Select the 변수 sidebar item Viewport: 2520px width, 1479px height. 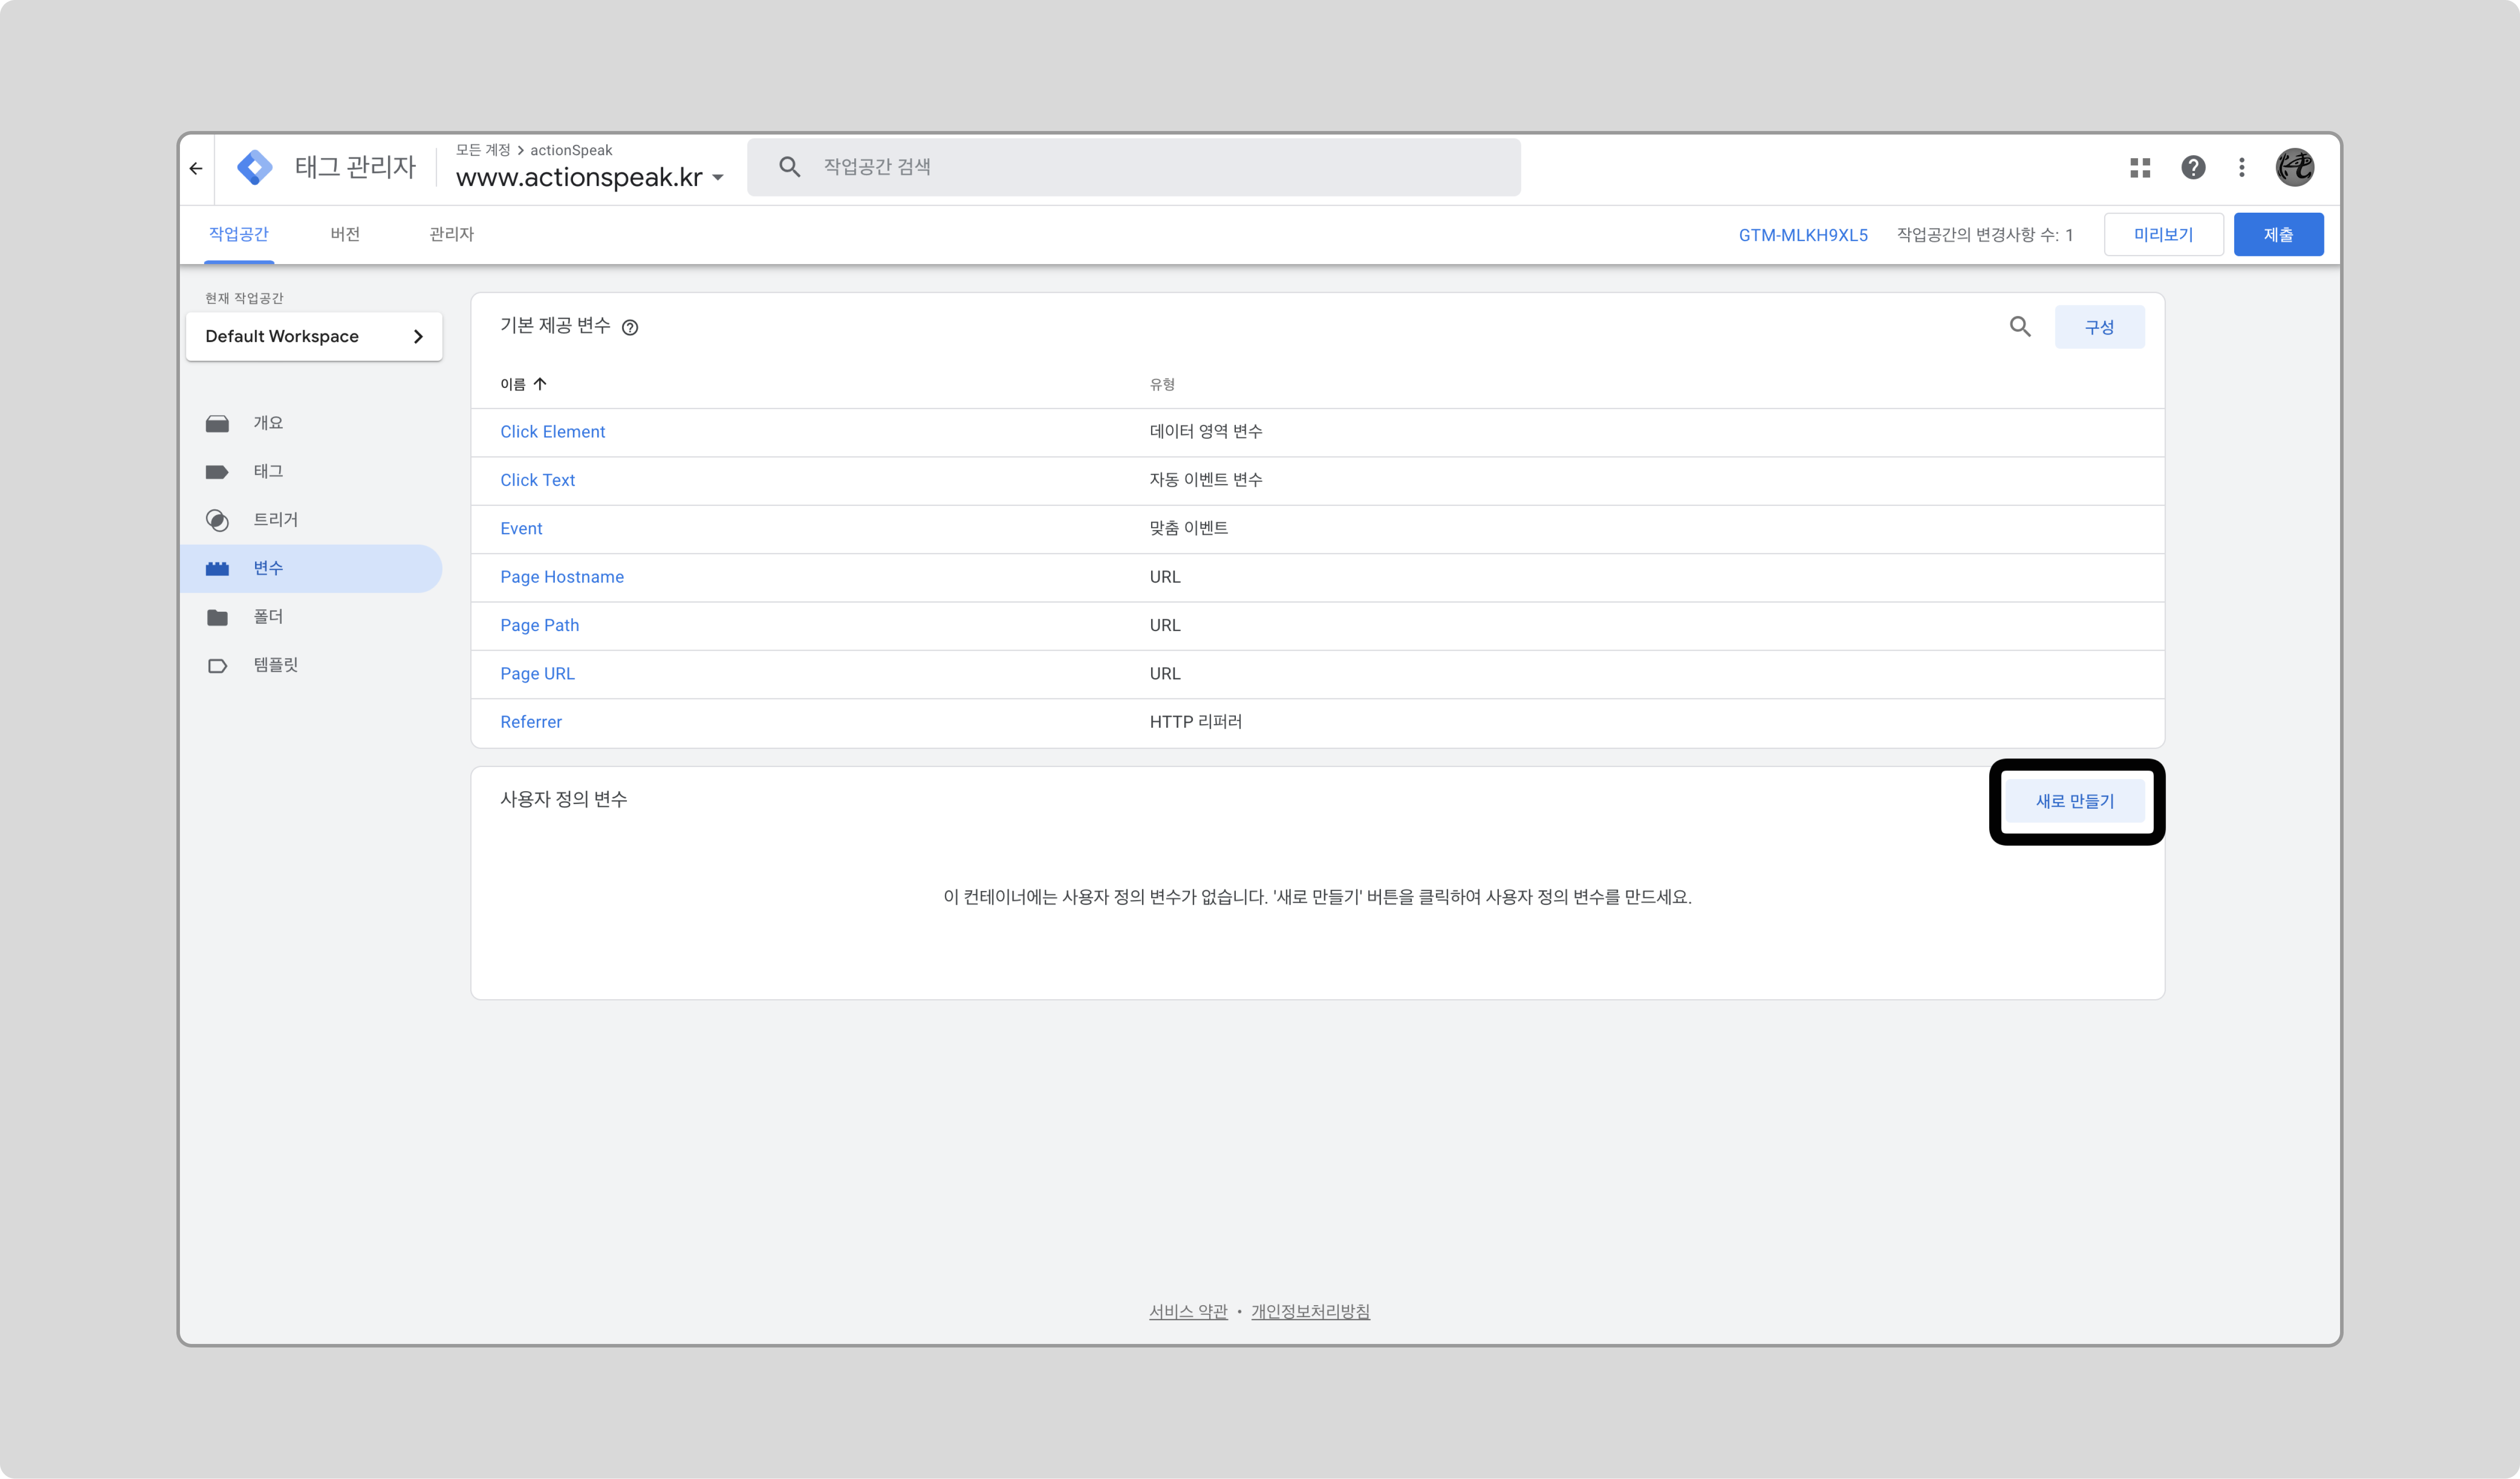point(311,568)
